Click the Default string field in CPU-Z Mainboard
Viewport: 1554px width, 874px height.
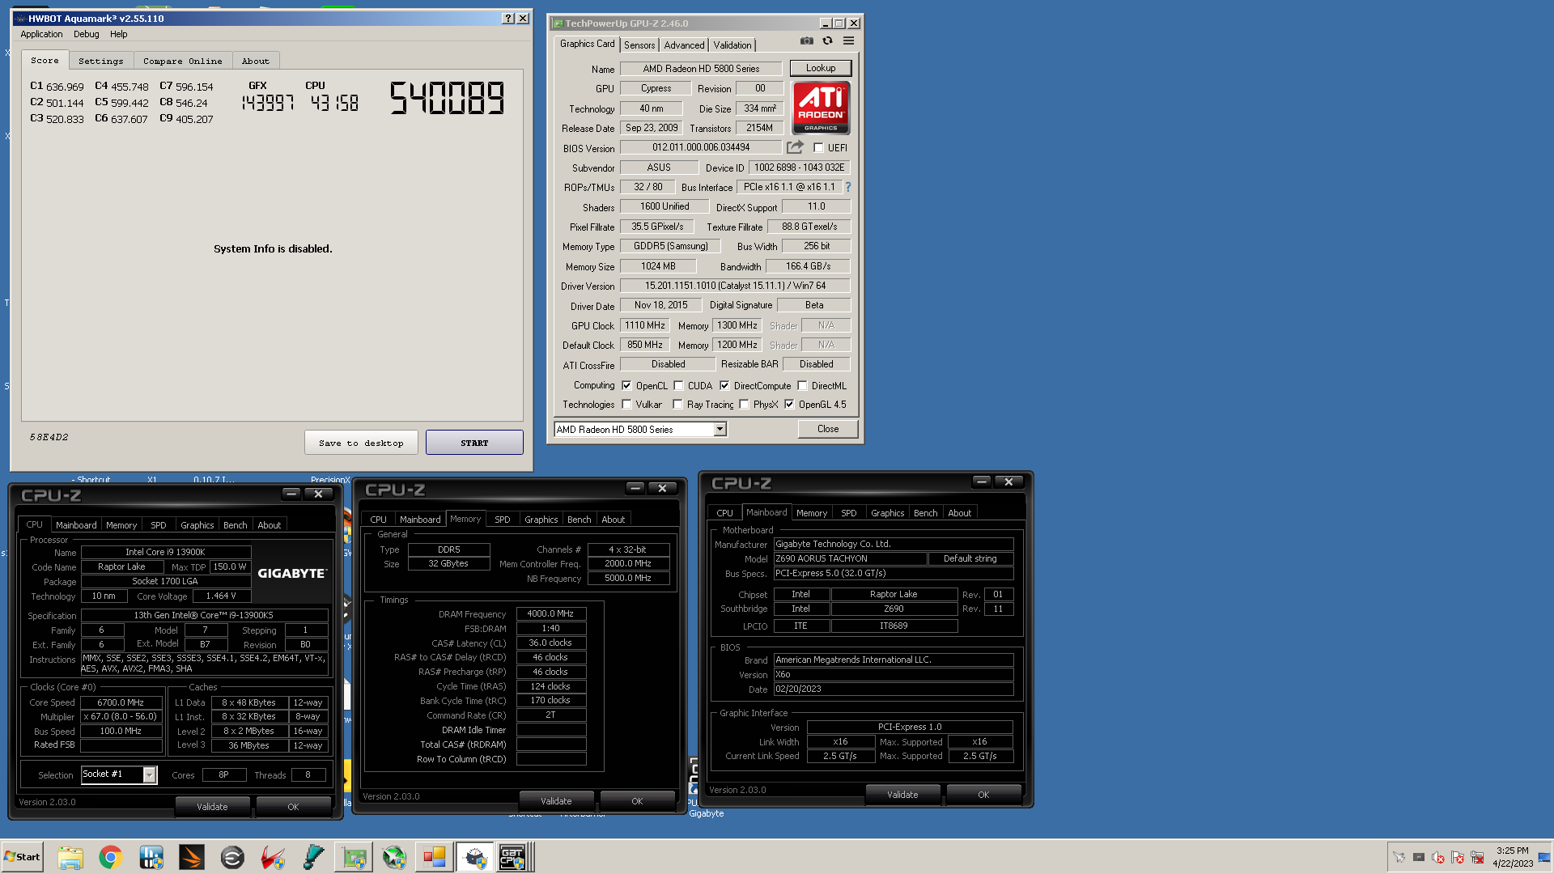point(970,558)
